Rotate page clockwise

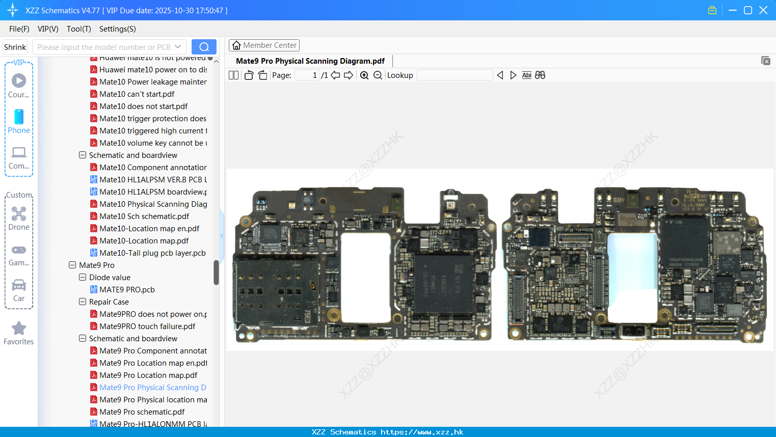[x=262, y=75]
